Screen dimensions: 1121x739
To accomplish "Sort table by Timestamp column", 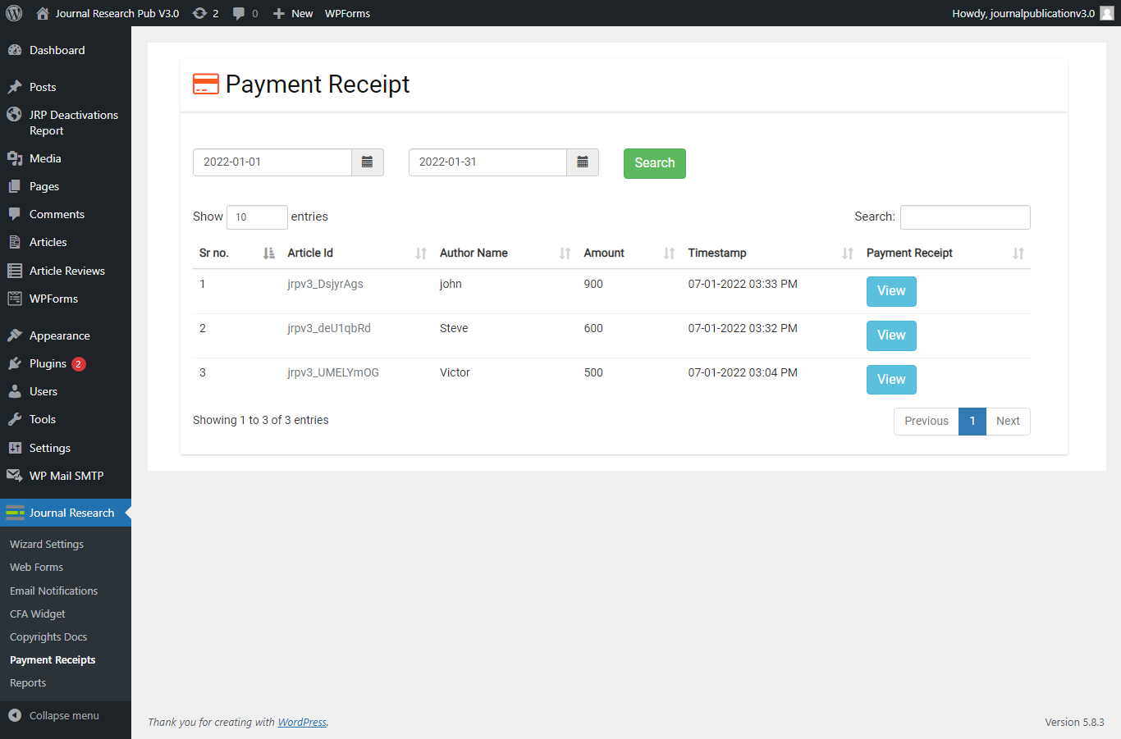I will click(x=771, y=253).
